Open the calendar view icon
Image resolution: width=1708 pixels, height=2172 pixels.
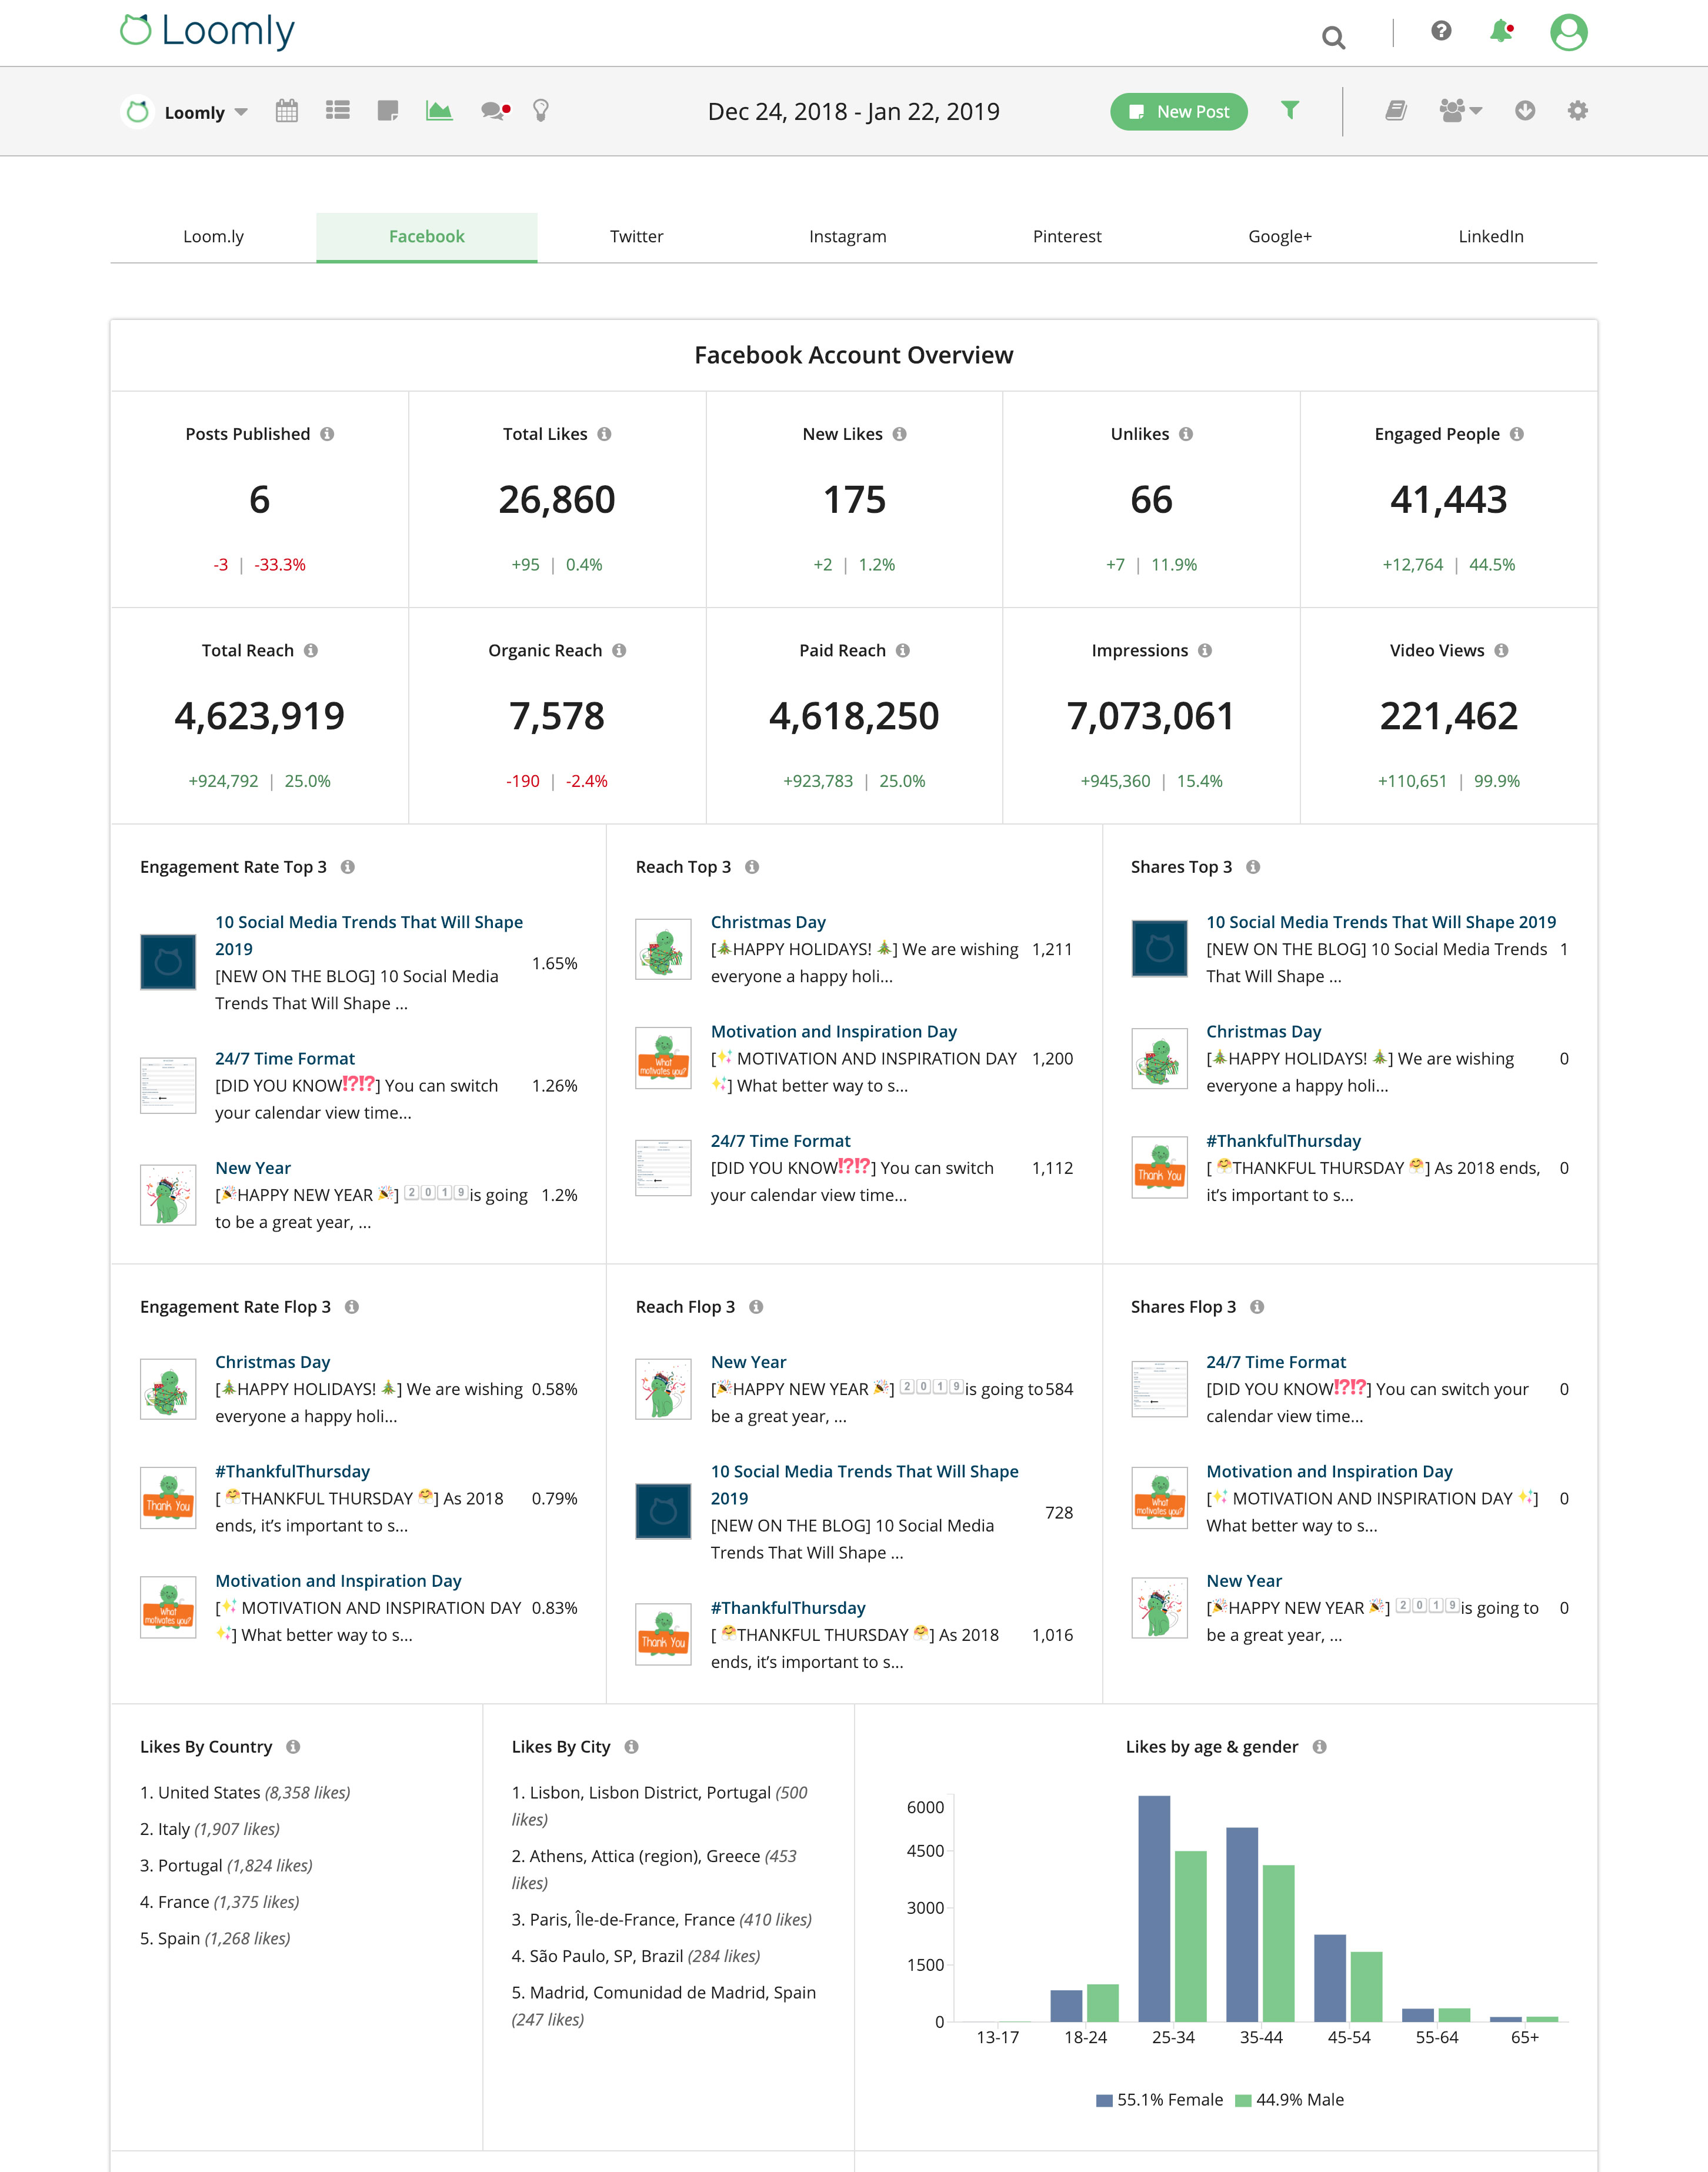(287, 110)
